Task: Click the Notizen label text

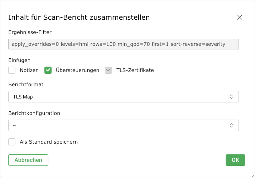Action: coord(29,70)
